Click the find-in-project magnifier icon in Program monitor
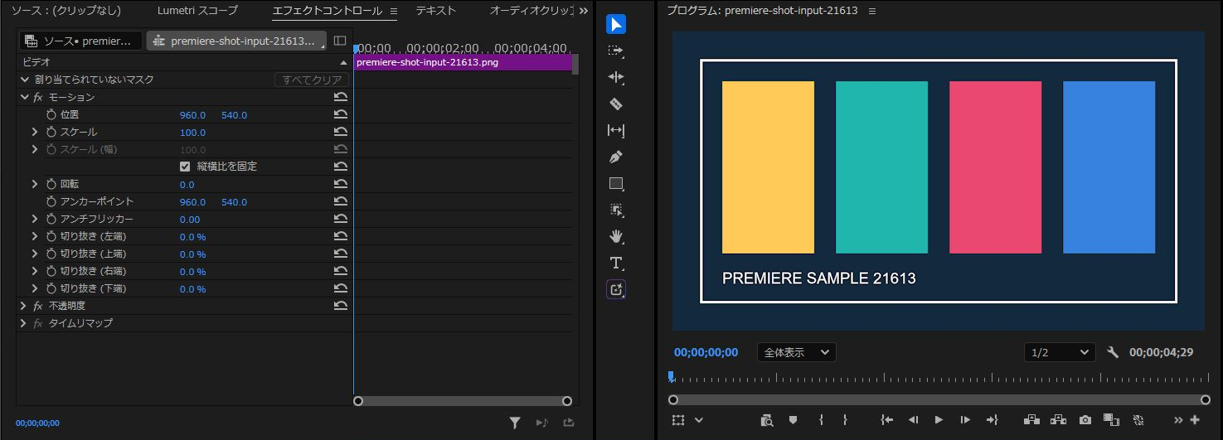This screenshot has height=440, width=1223. 766,420
